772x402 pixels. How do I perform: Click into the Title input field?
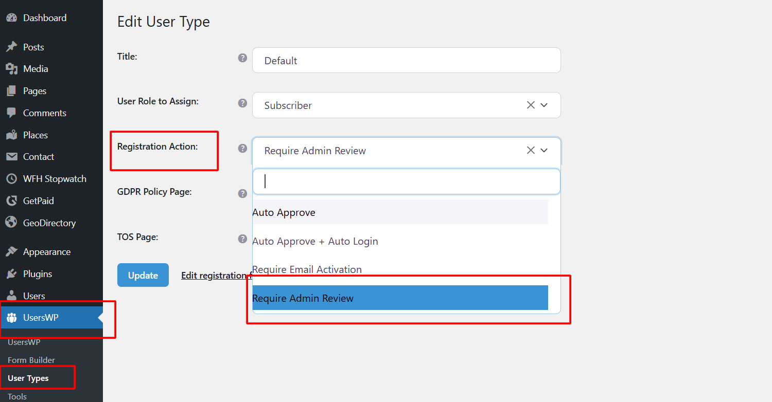pyautogui.click(x=406, y=61)
